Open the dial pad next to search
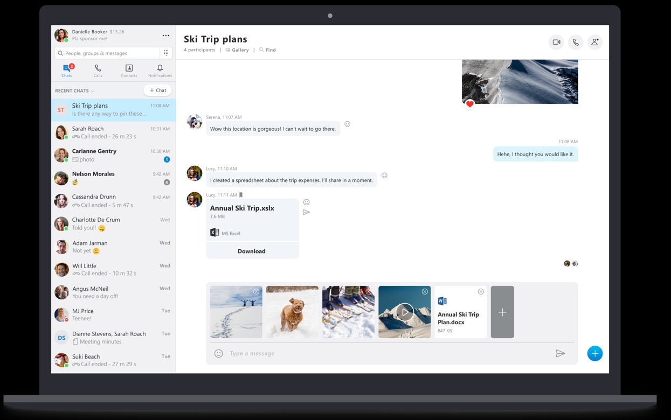The image size is (671, 420). point(166,53)
